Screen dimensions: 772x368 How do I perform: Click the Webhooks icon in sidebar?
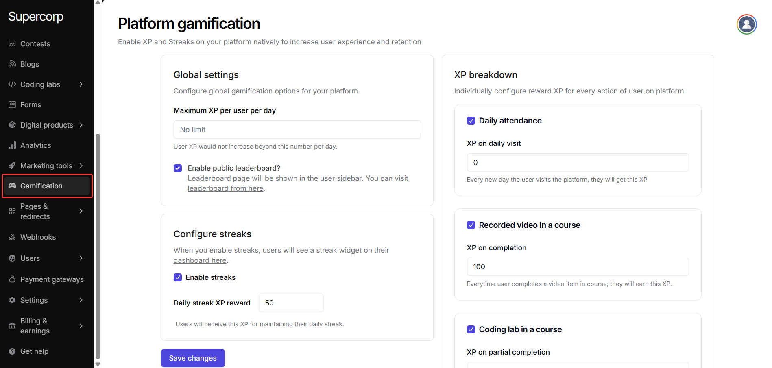coord(12,237)
